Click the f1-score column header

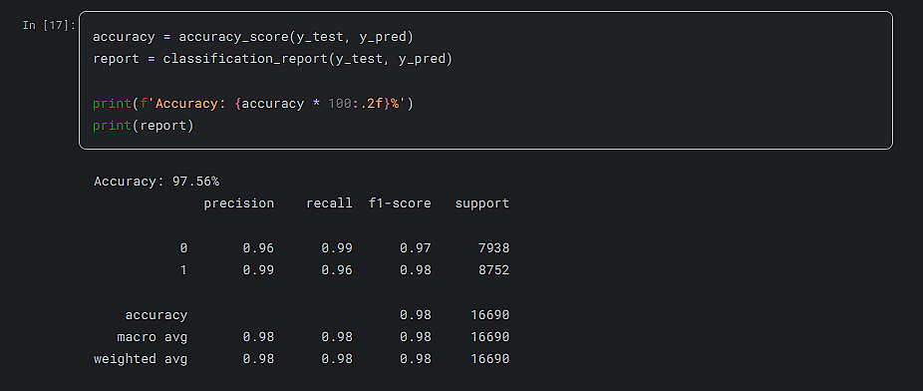click(400, 203)
